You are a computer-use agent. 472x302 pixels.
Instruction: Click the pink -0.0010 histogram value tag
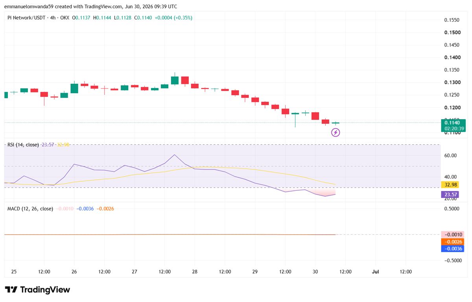pos(453,234)
